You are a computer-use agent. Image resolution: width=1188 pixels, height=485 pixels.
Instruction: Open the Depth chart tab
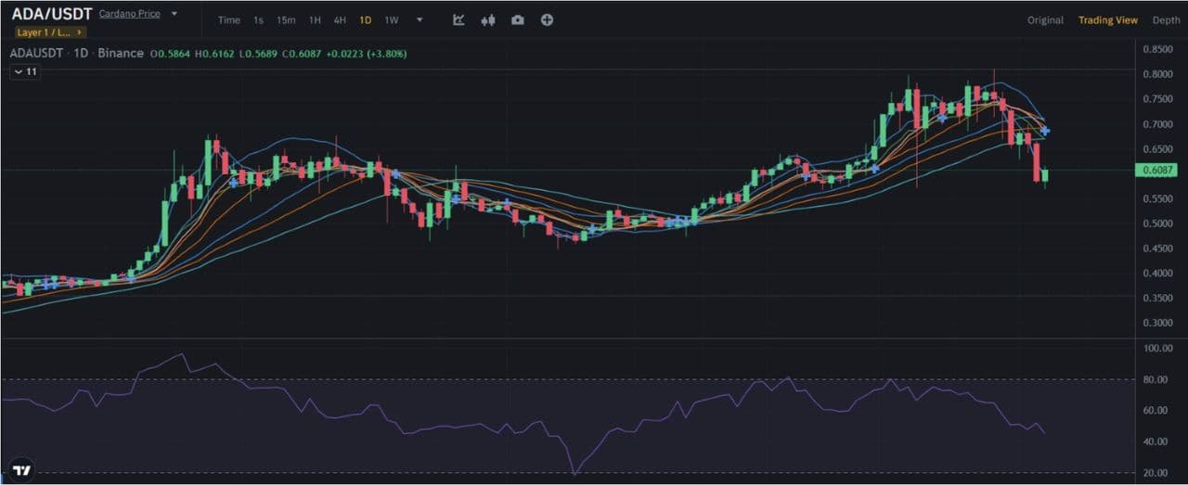[1166, 20]
